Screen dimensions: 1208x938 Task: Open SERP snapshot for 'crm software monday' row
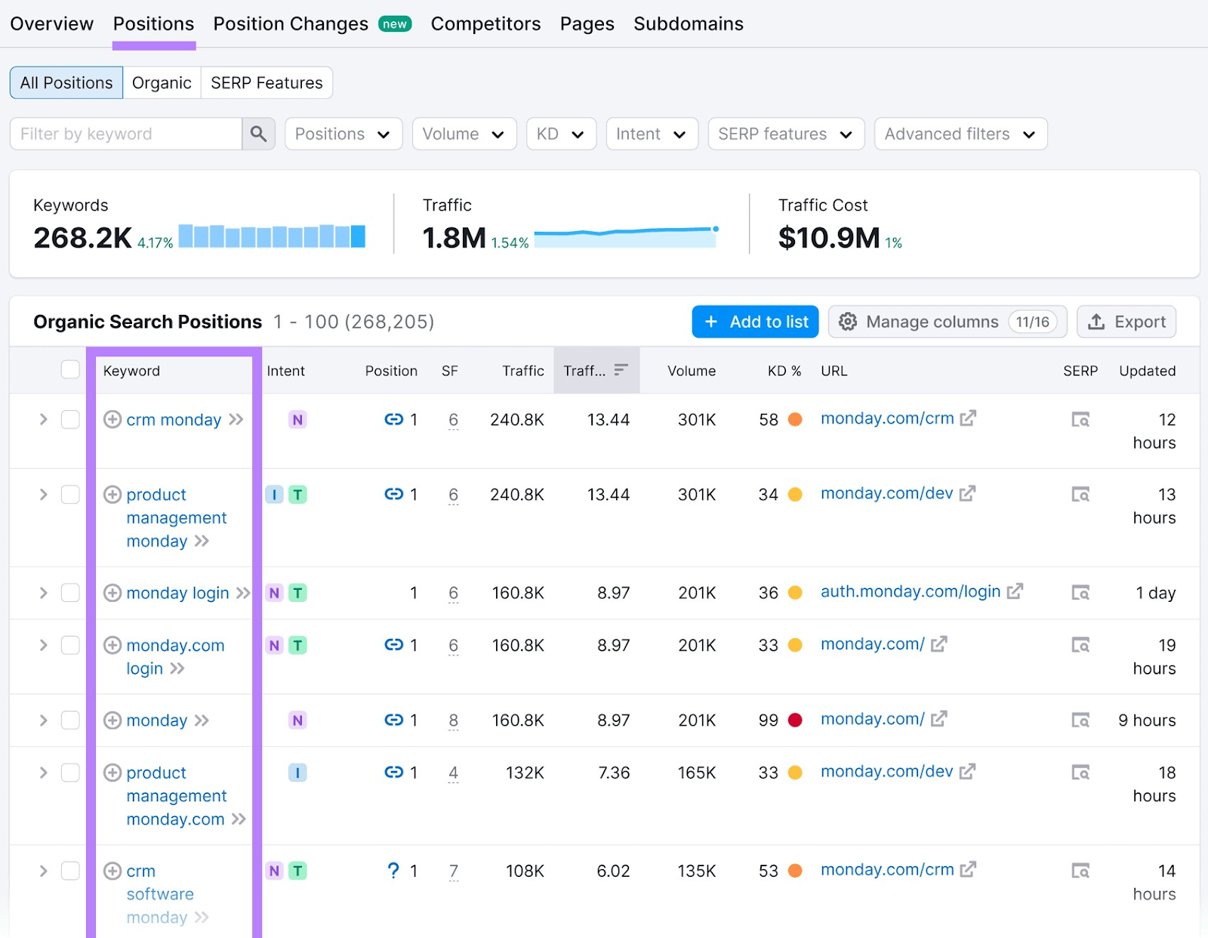tap(1080, 871)
